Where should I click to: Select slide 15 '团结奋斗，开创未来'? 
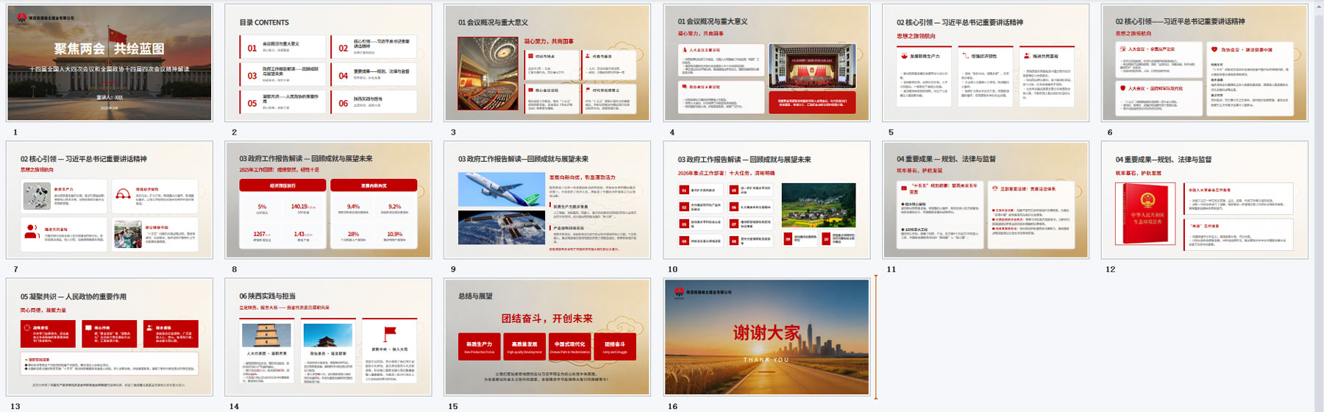point(547,338)
